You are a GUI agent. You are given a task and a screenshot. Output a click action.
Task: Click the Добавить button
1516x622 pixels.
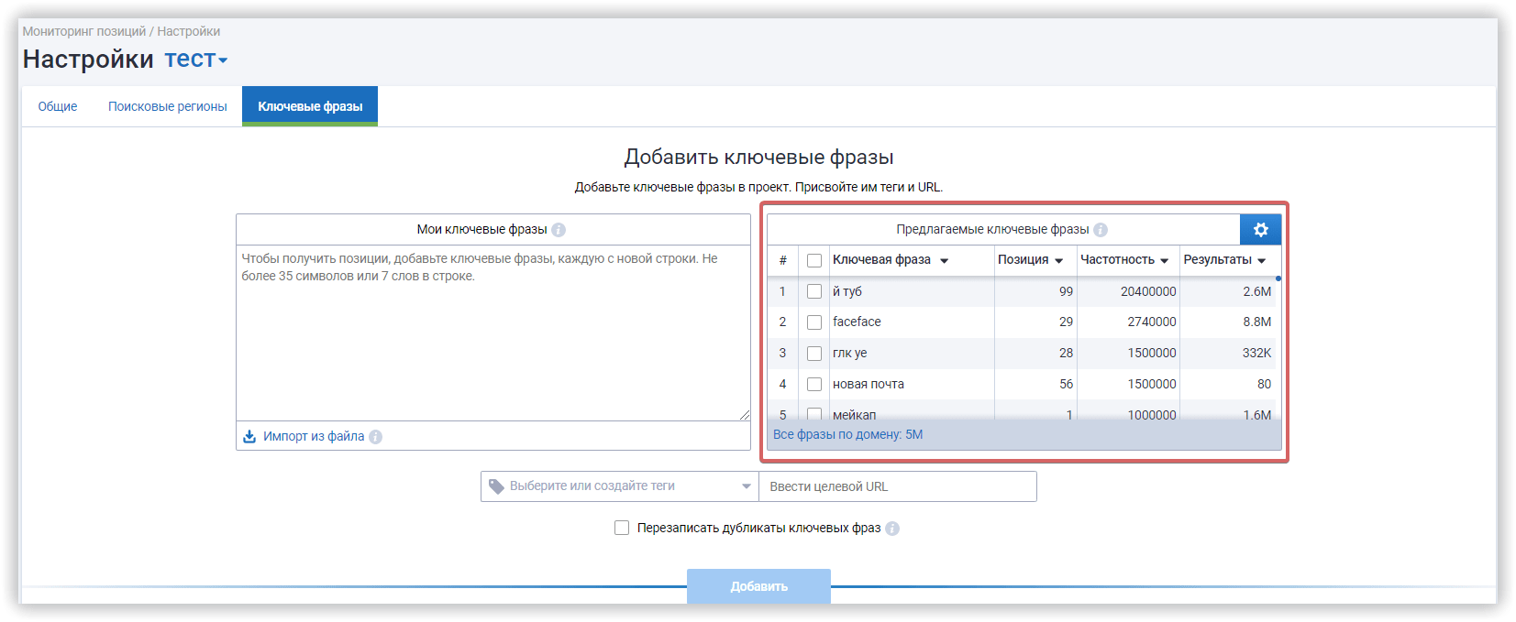click(x=758, y=586)
